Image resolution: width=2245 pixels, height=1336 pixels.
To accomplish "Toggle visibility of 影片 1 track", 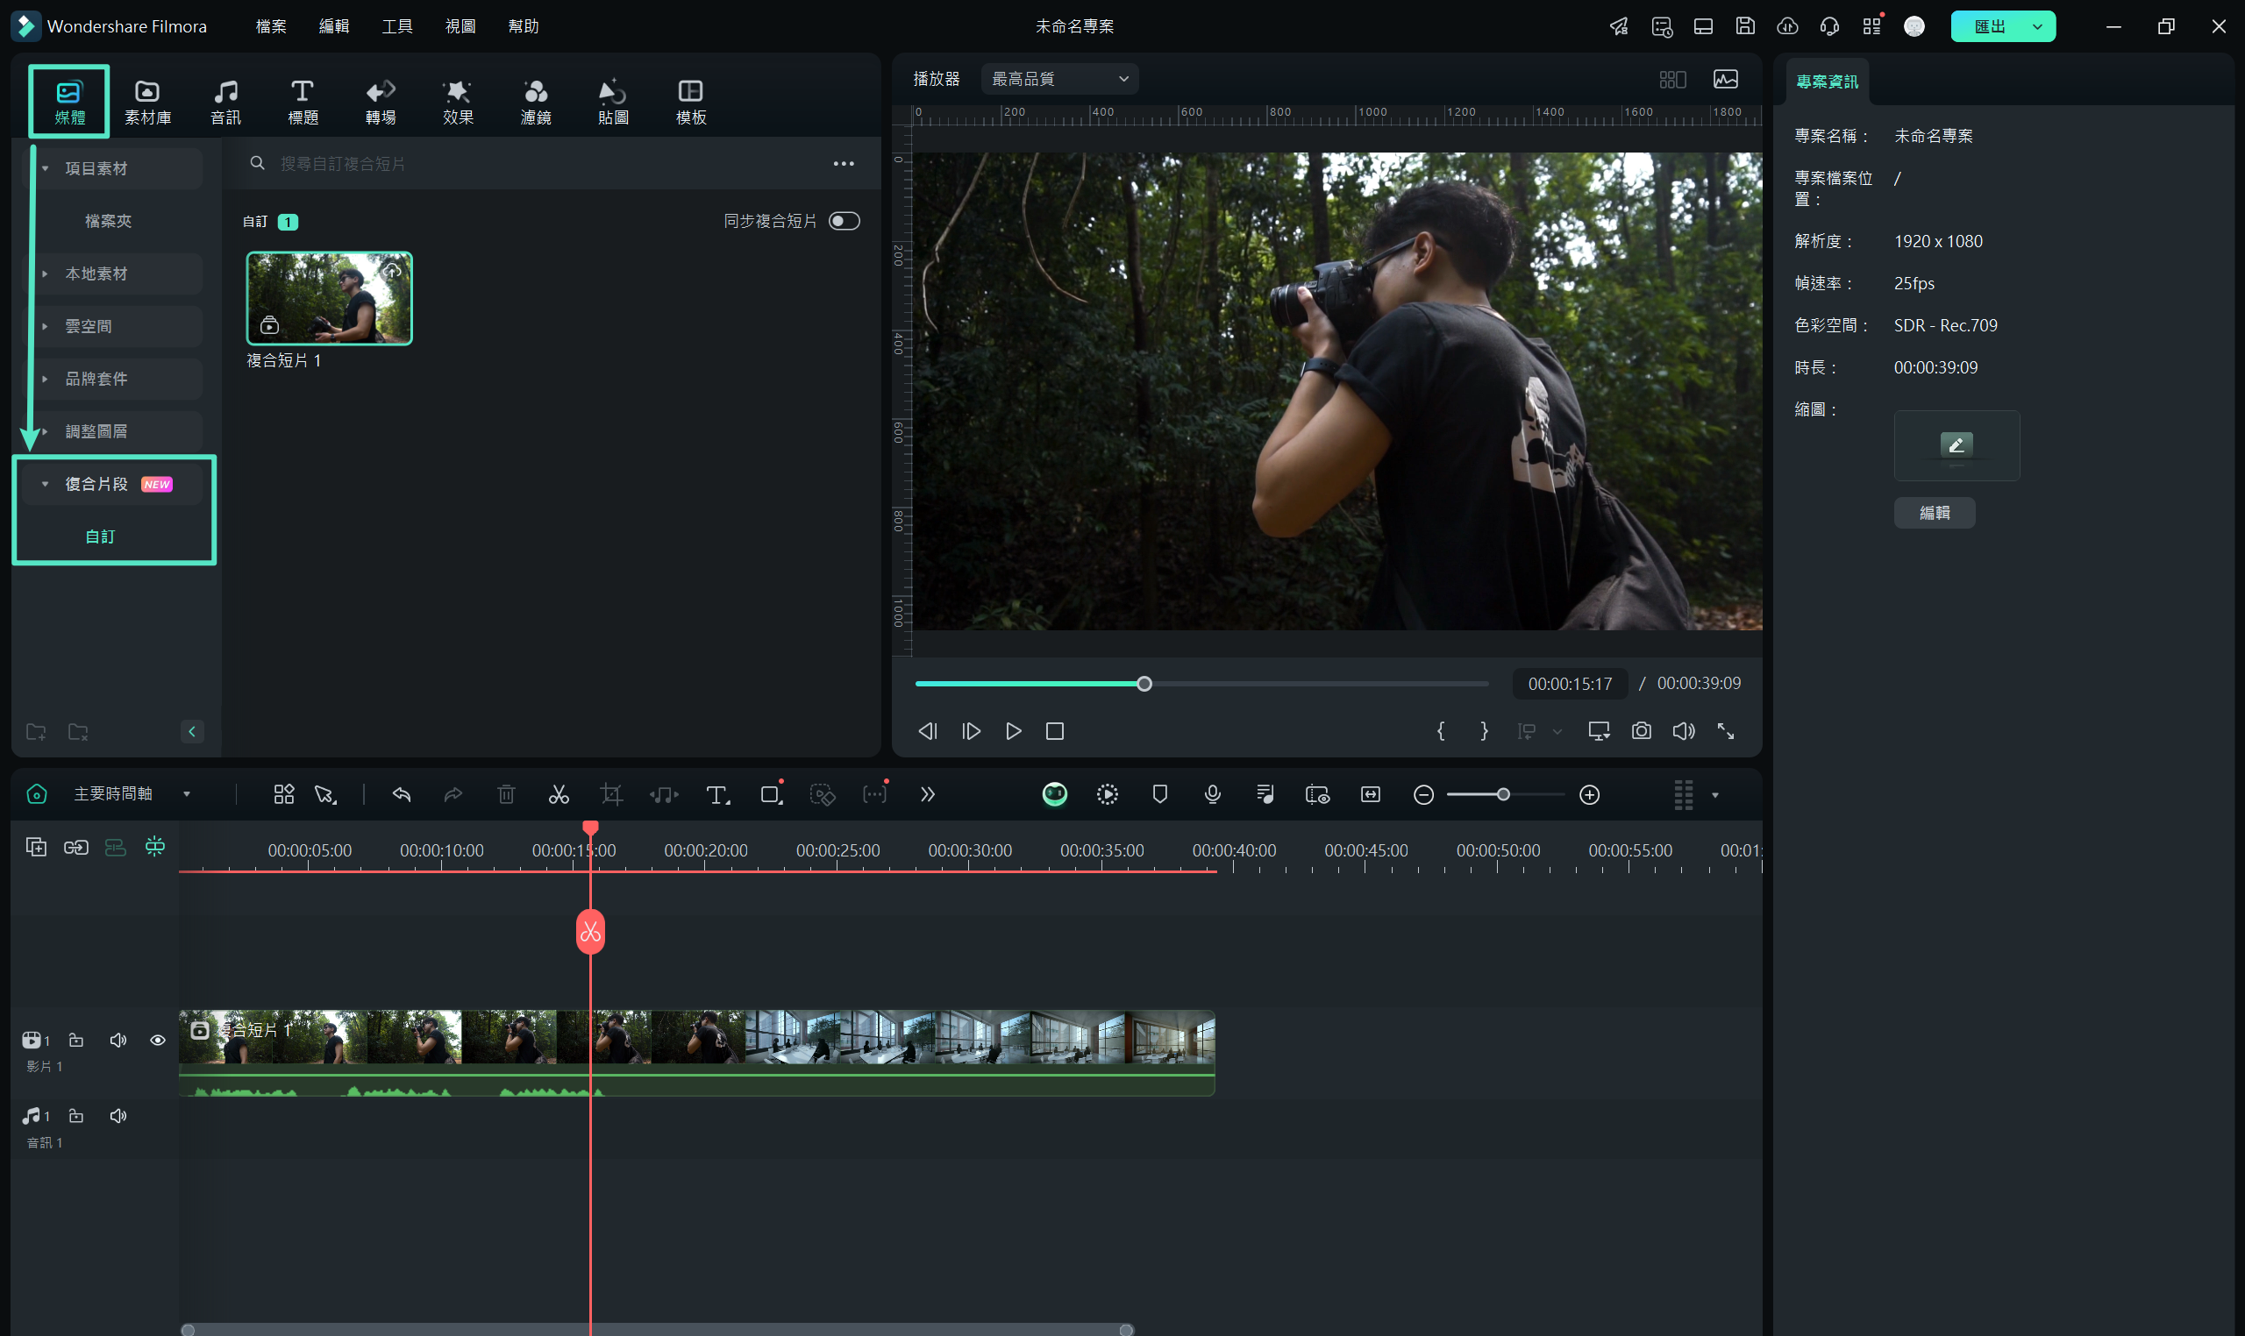I will tap(159, 1041).
